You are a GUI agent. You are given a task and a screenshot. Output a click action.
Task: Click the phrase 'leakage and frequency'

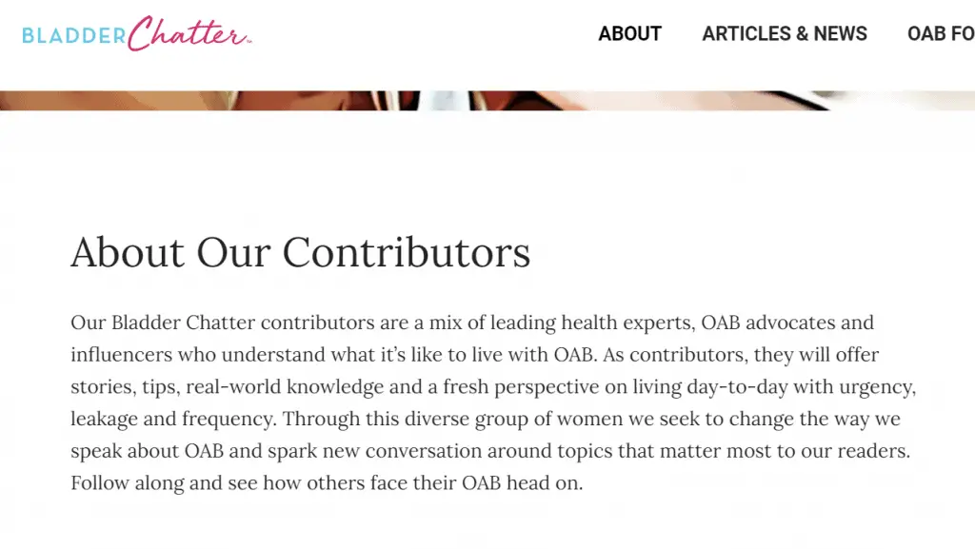[171, 420]
